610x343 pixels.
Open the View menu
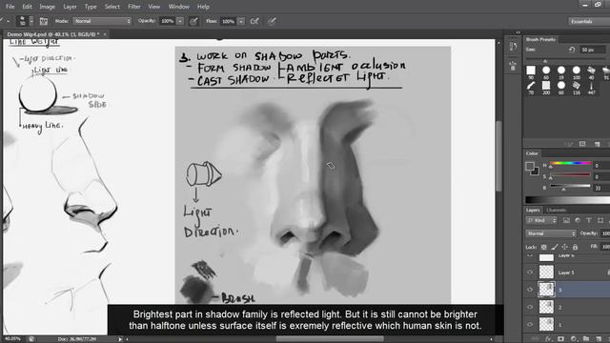(154, 7)
